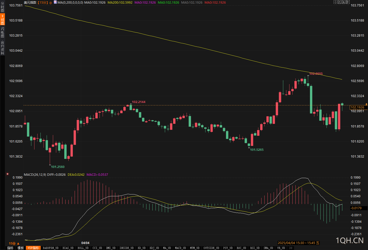Select the VIP指标 tab
This screenshot has height=250, width=368.
[33, 248]
